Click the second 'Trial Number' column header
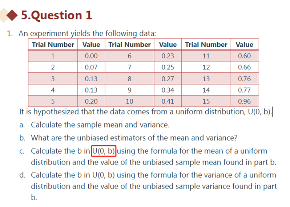This screenshot has height=207, width=290. (129, 45)
